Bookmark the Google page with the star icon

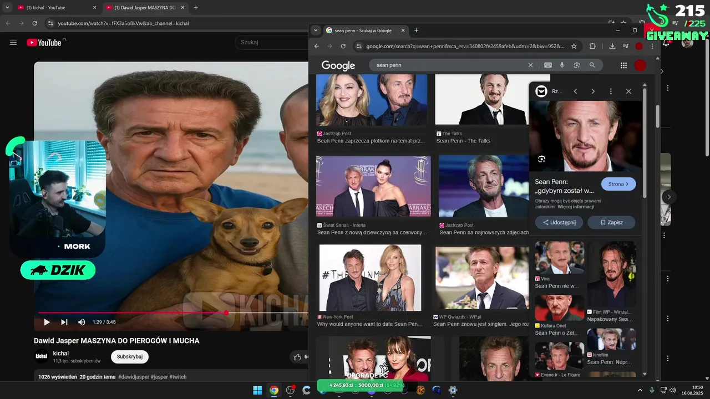574,46
